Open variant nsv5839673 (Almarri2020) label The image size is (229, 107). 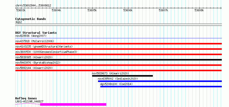click(x=111, y=73)
